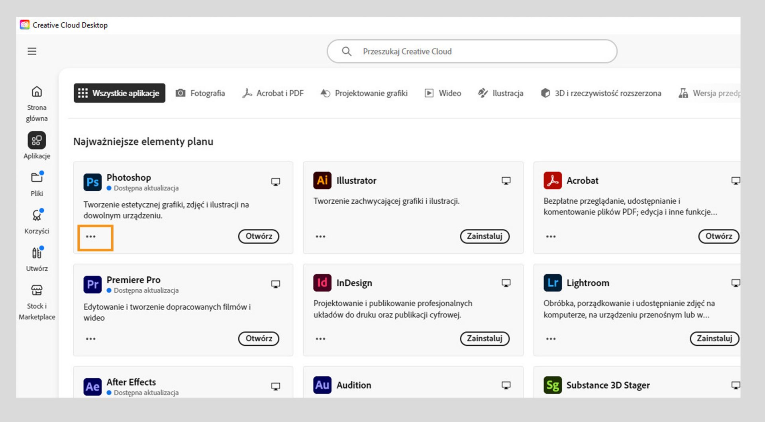Click Otwórz button for Premiere Pro
Viewport: 765px width, 422px height.
coord(259,338)
